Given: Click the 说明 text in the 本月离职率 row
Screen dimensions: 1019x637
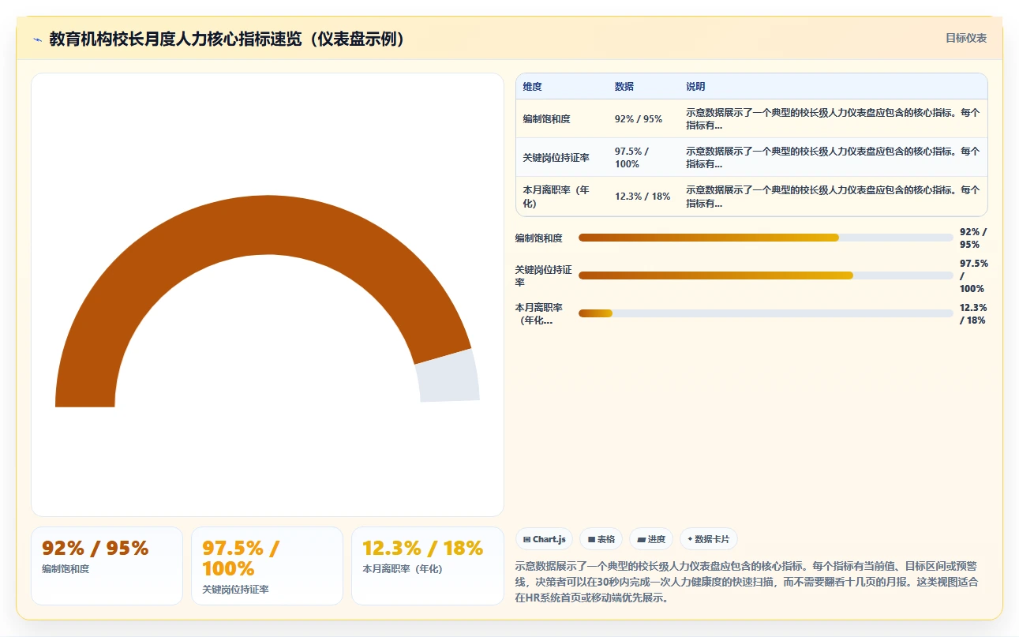Looking at the screenshot, I should (x=833, y=197).
